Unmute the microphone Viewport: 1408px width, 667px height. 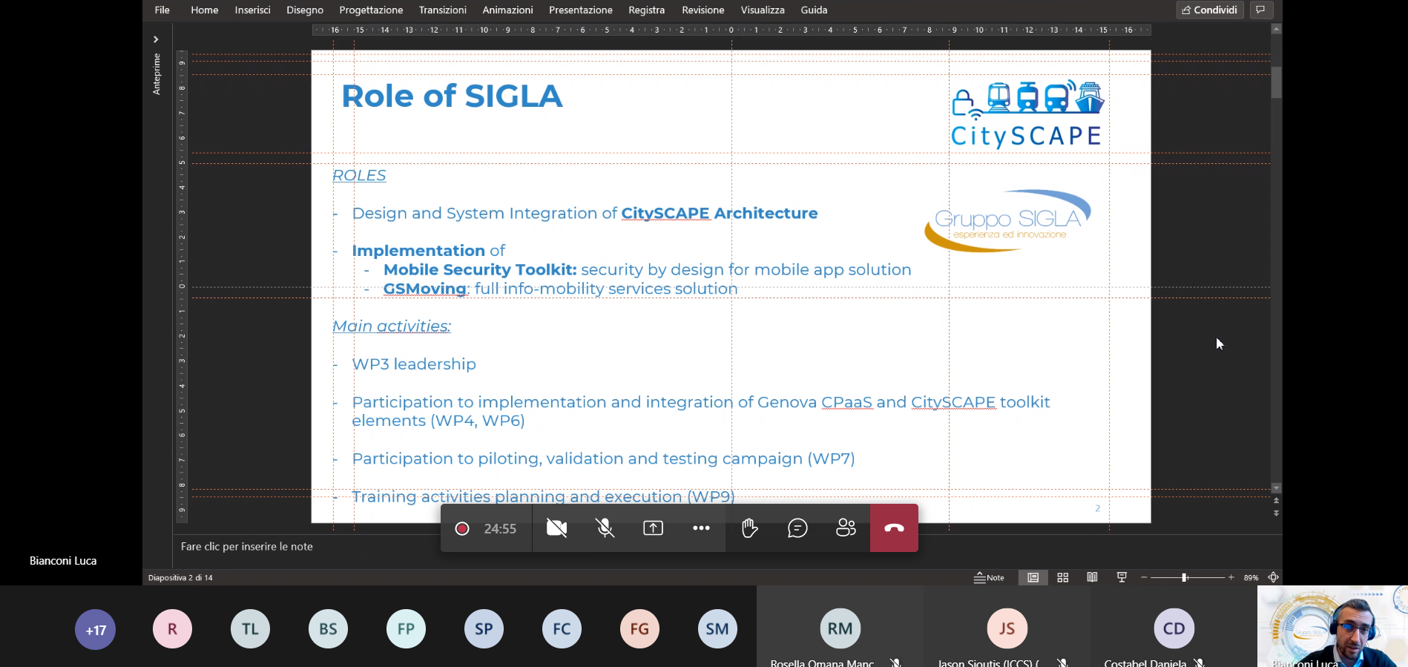tap(605, 528)
